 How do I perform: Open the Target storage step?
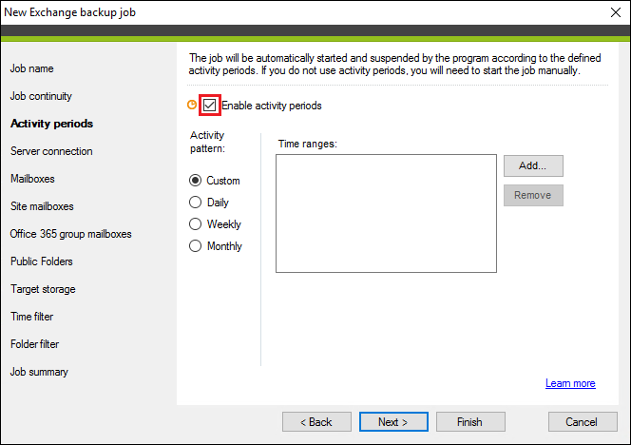click(43, 289)
